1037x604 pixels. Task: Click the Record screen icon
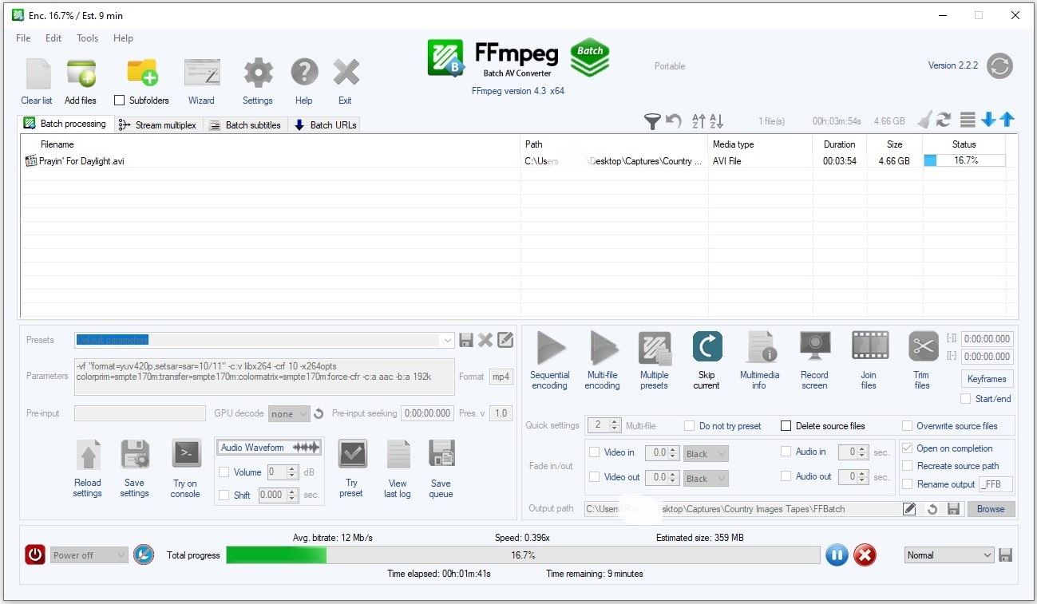click(815, 347)
